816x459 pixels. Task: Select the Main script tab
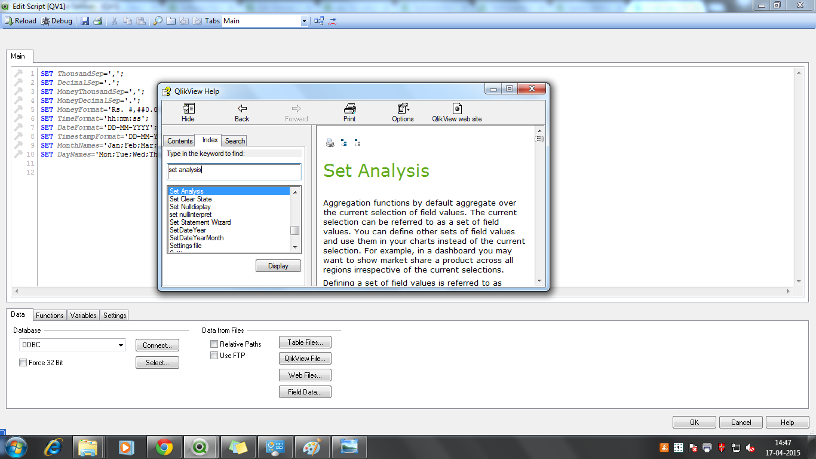point(19,56)
